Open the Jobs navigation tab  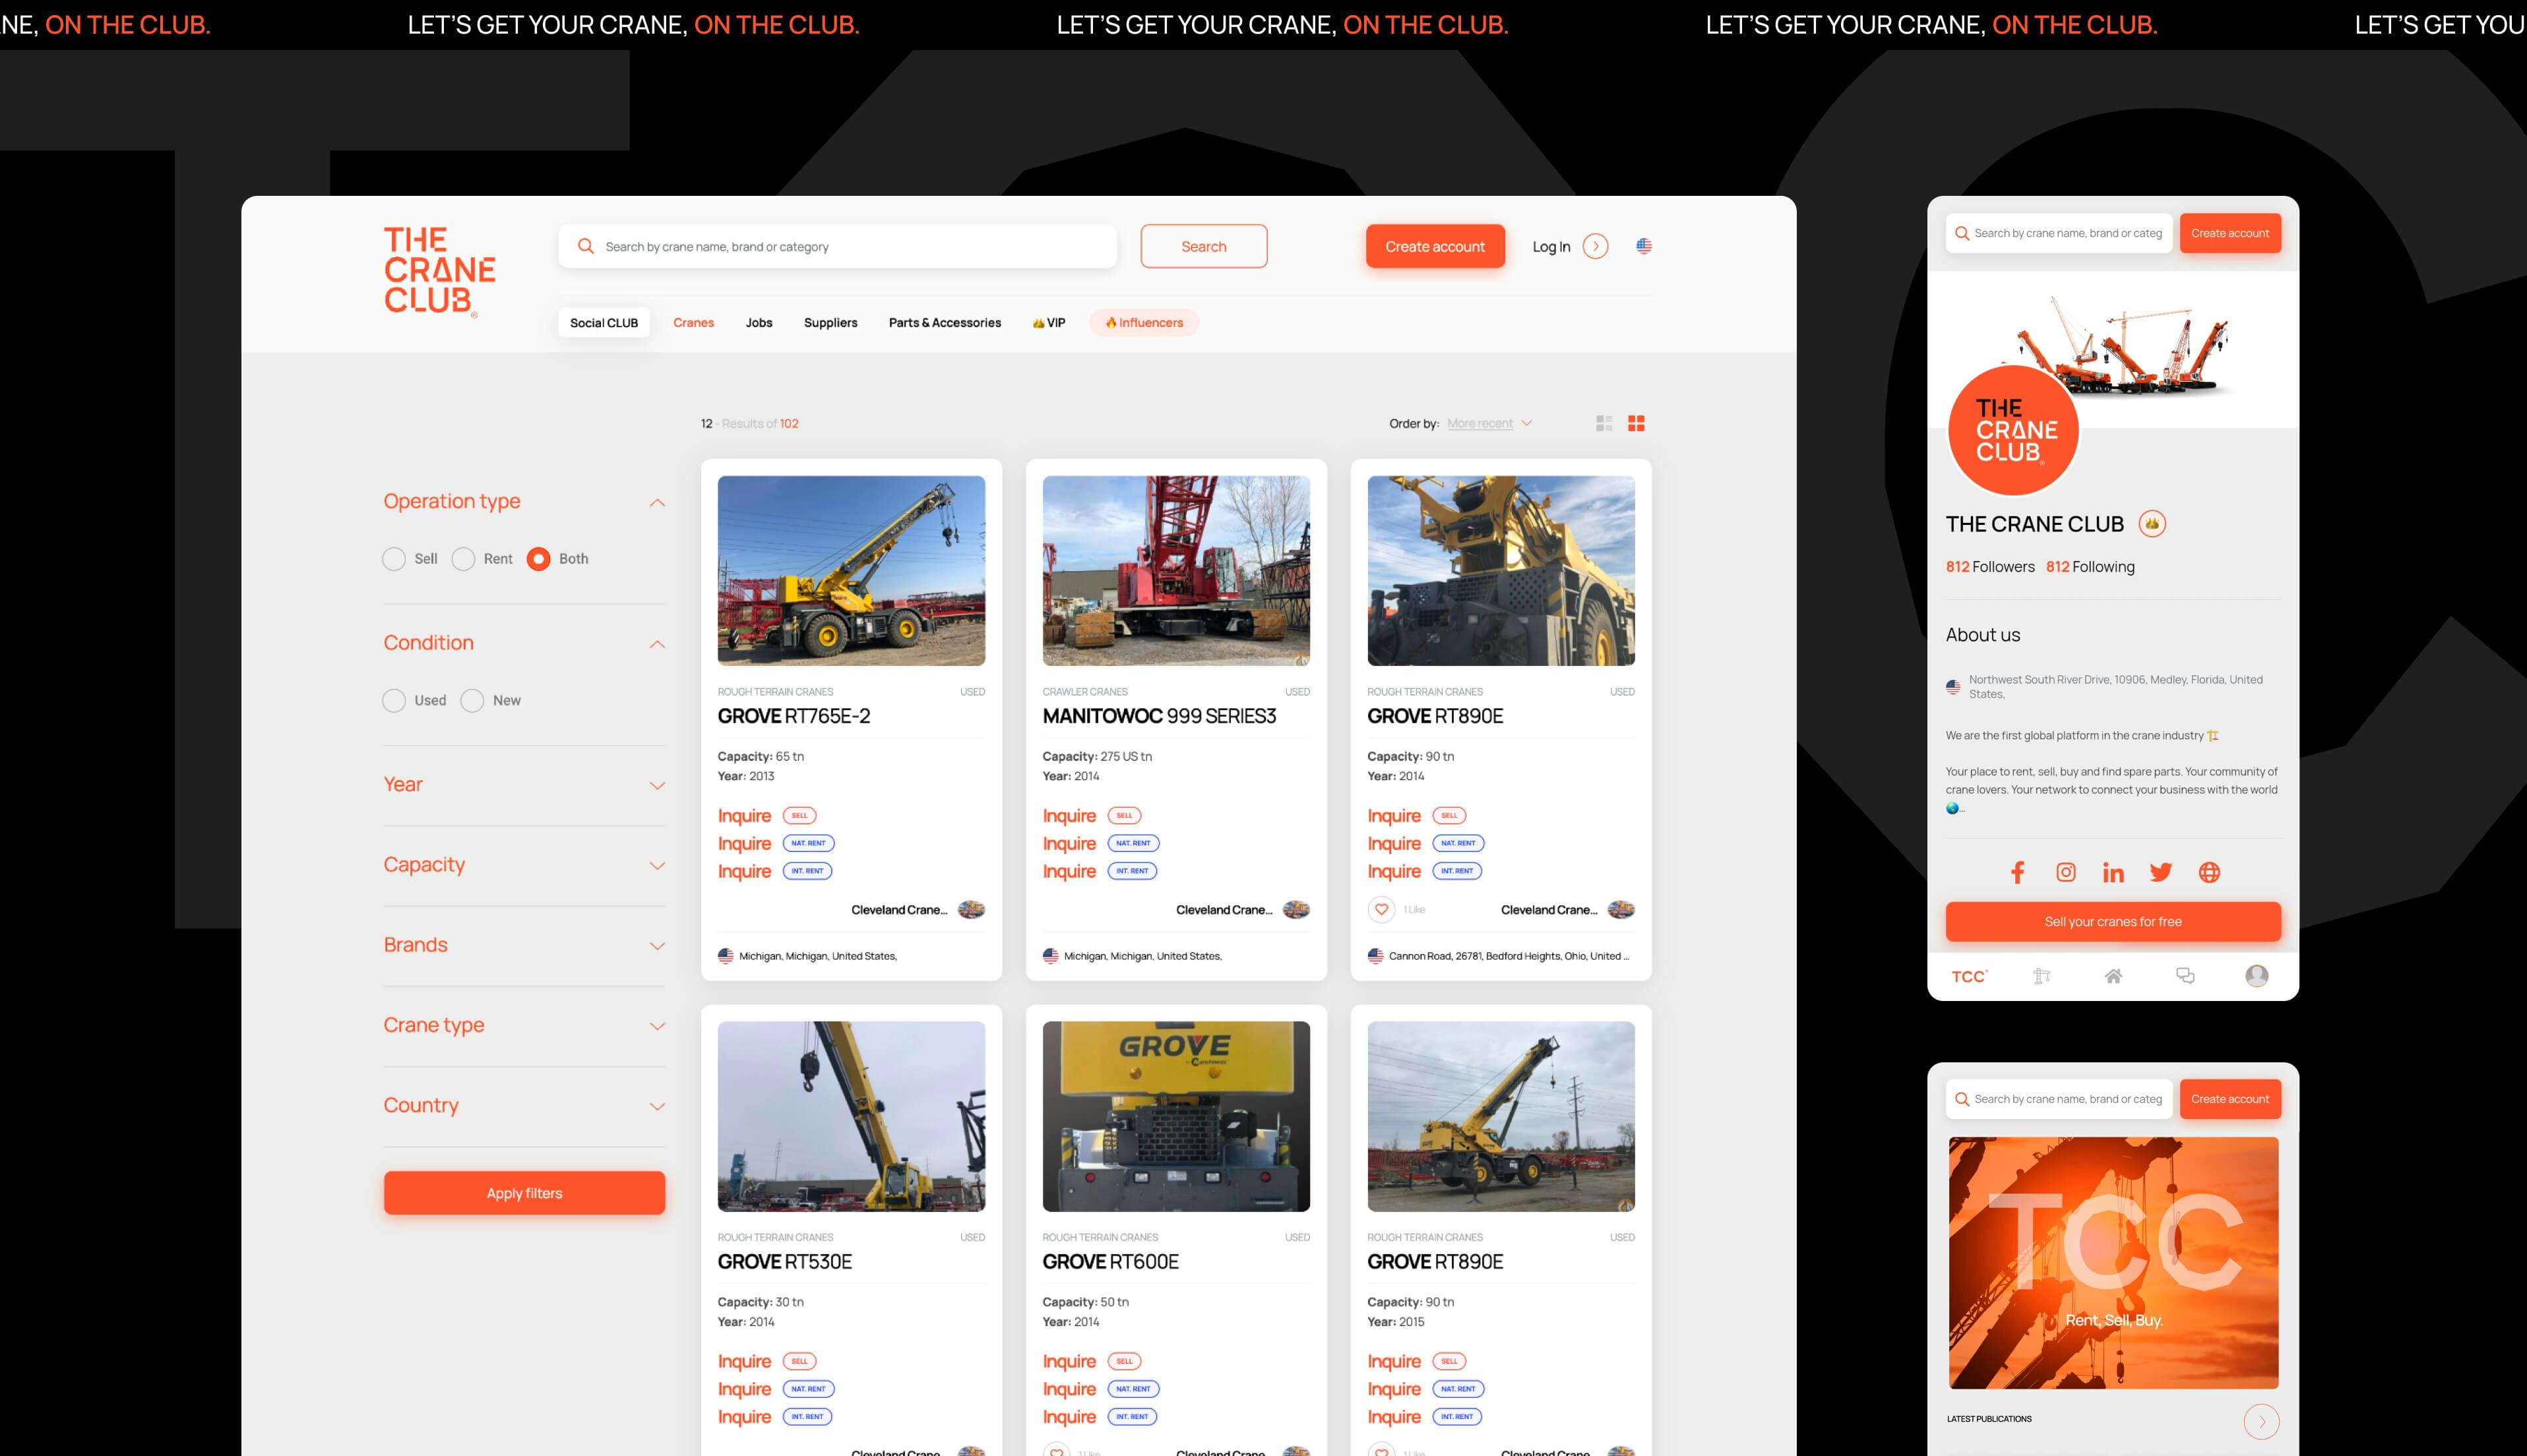pos(759,323)
